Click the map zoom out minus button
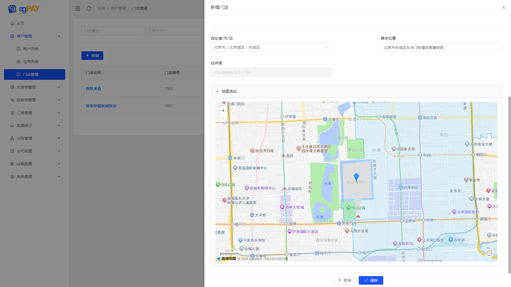This screenshot has height=287, width=511. (x=223, y=118)
